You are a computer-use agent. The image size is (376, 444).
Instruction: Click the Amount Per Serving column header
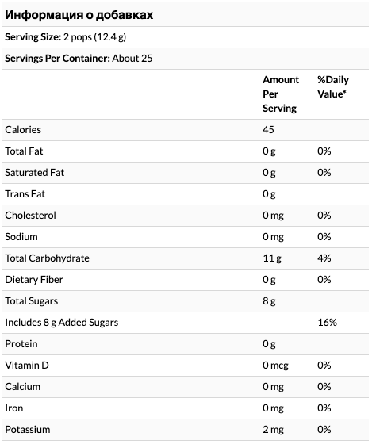pos(281,94)
